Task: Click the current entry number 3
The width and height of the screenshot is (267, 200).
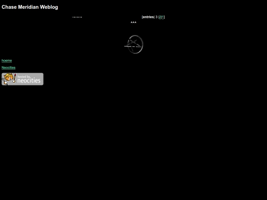Action: 156,17
